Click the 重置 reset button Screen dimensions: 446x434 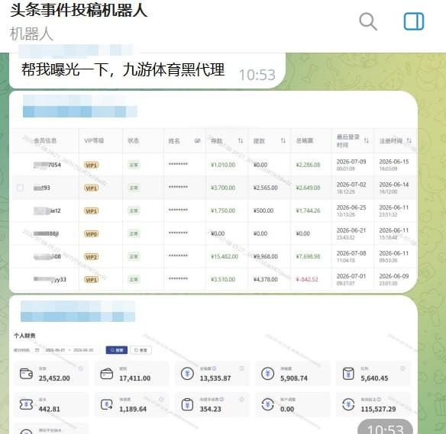[141, 350]
